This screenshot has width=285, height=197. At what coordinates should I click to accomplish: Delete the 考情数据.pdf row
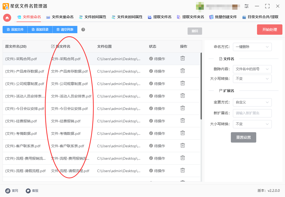point(182,133)
